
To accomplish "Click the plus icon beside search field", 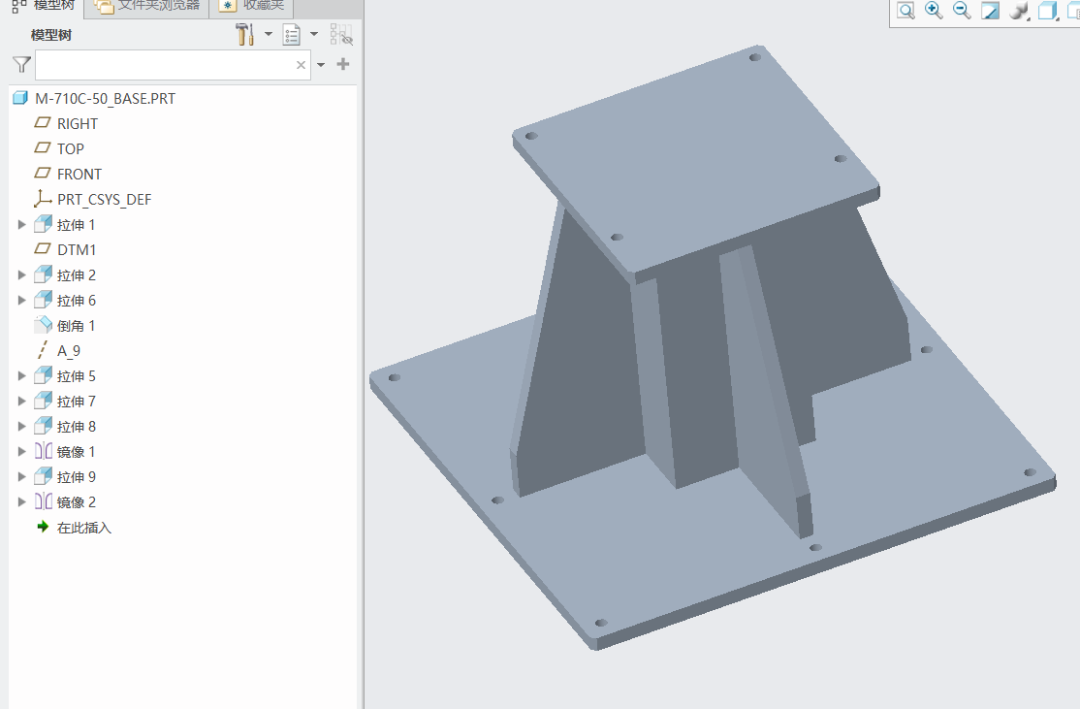I will (343, 64).
